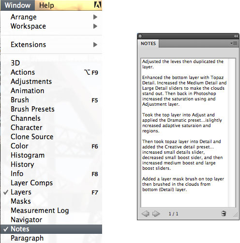Show the Actions panel
This screenshot has height=243, width=240.
[x=51, y=72]
